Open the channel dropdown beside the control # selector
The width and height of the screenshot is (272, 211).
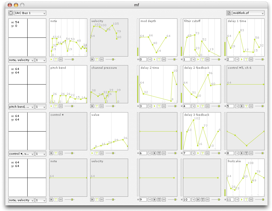(41, 154)
